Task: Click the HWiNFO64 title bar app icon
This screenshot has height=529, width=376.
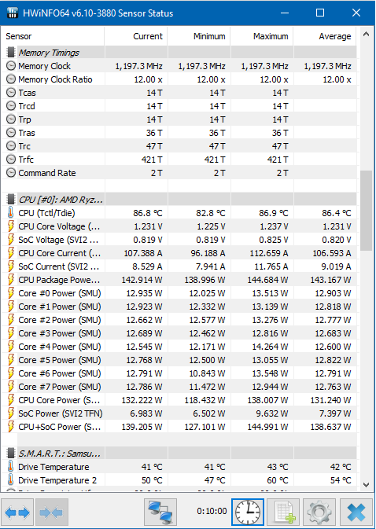Action: pos(12,13)
